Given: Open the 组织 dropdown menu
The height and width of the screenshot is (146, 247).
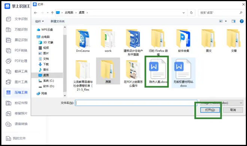Looking at the screenshot, I should [x=39, y=21].
